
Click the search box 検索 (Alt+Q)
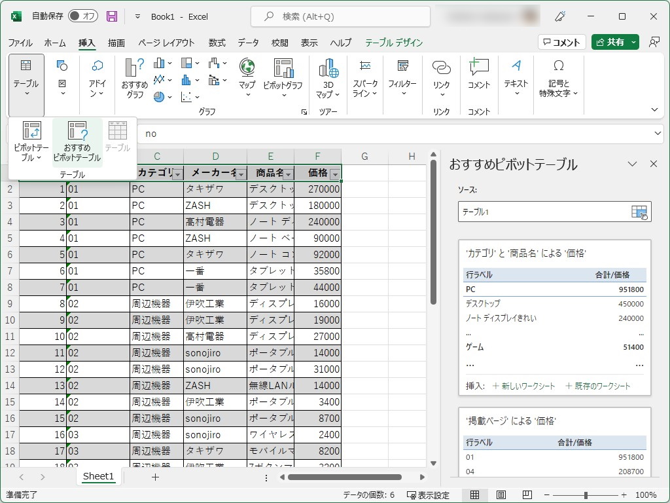340,16
